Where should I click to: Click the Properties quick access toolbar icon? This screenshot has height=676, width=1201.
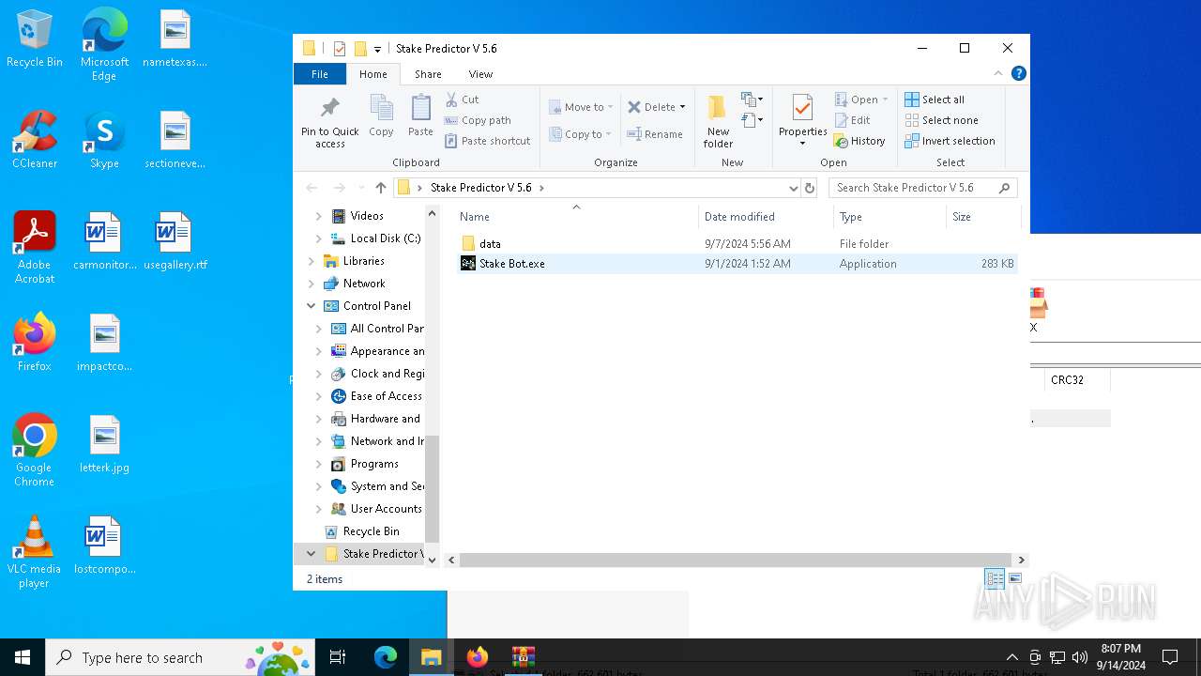tap(340, 49)
